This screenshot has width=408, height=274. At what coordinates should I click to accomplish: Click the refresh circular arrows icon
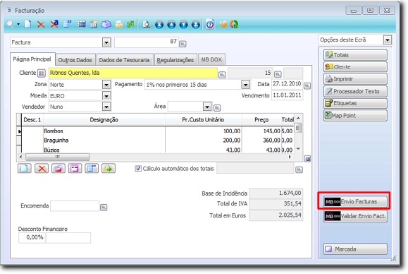click(x=234, y=24)
